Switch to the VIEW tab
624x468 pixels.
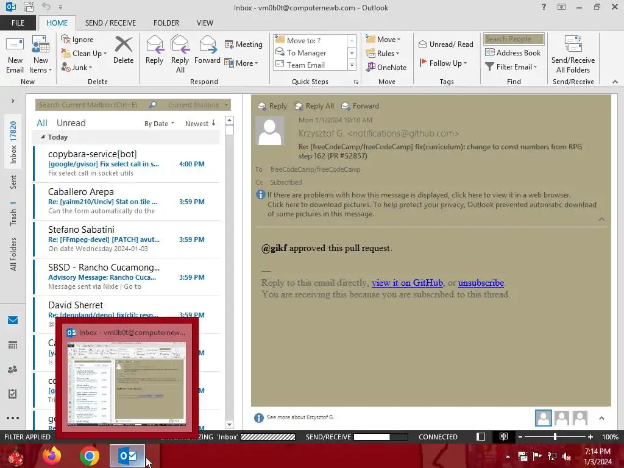coord(205,23)
